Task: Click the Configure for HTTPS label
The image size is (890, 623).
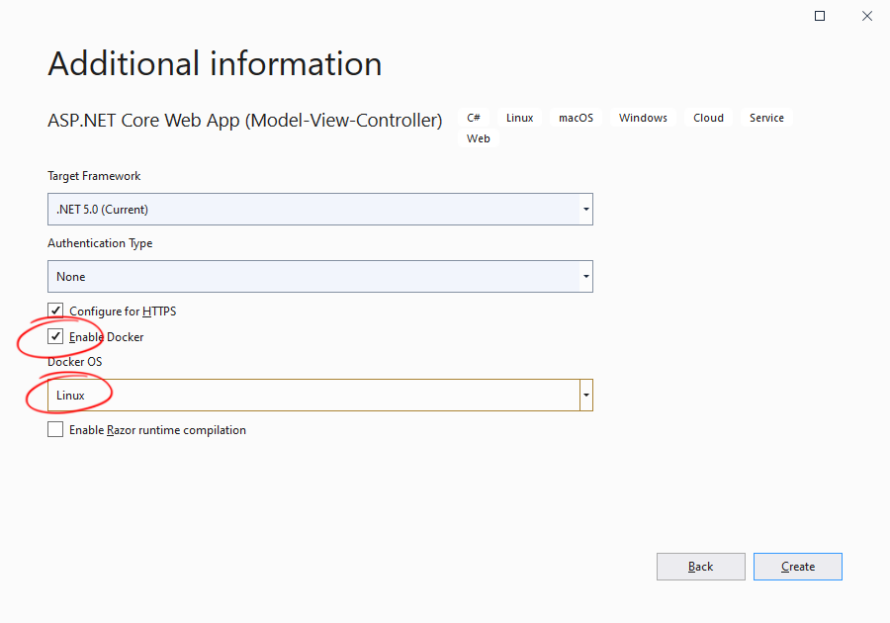Action: coord(123,311)
